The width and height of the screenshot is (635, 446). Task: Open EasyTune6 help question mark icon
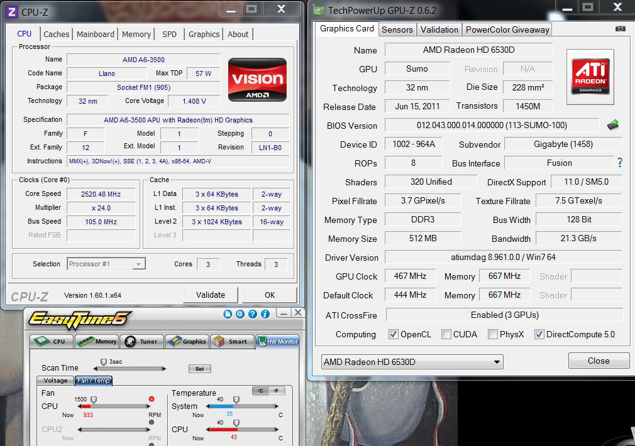click(x=253, y=314)
